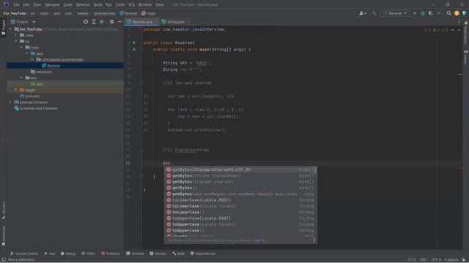Open the Build menu
The height and width of the screenshot is (263, 469).
pos(97,4)
